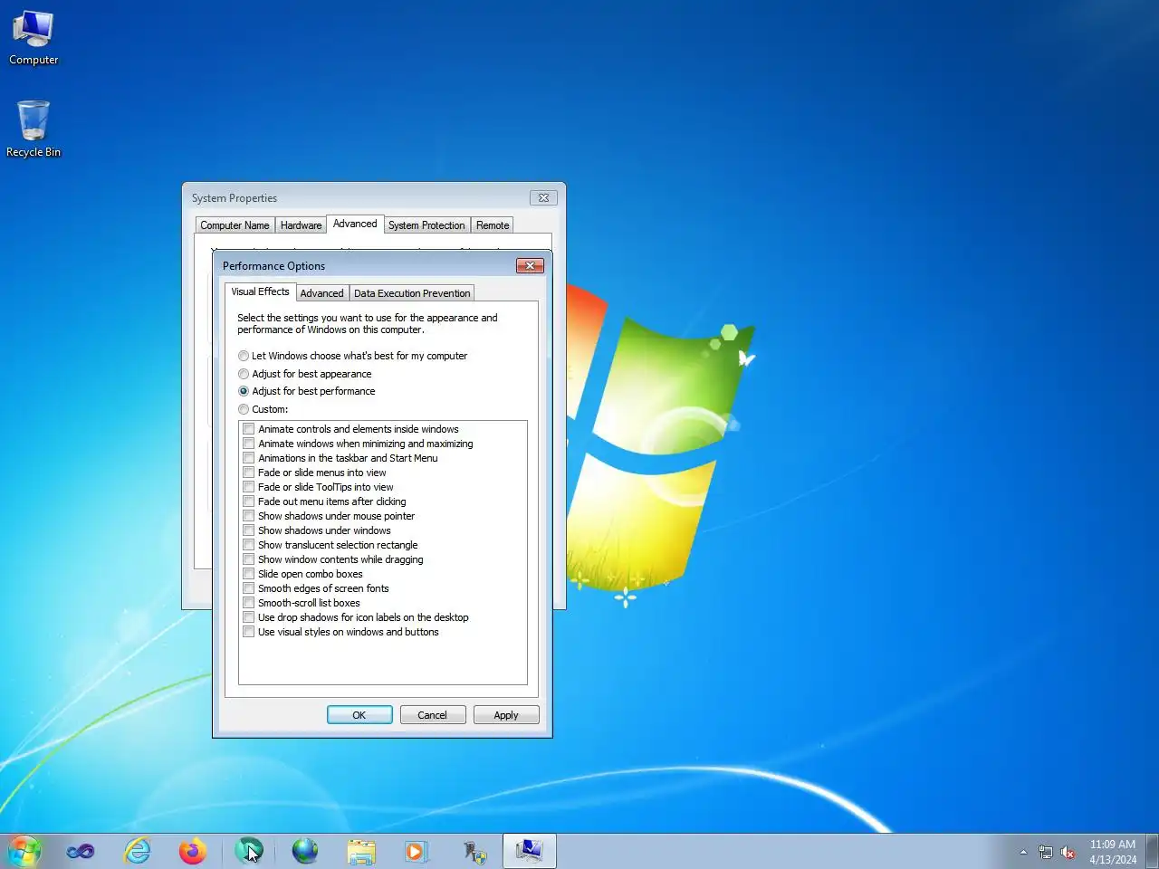
Task: Click the muted volume tray icon
Action: click(x=1068, y=852)
